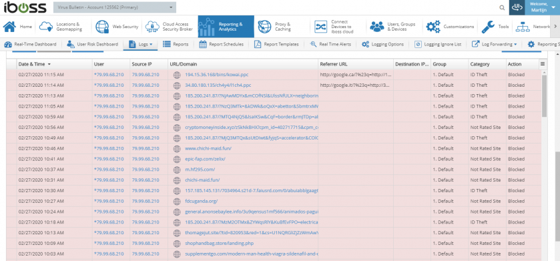The height and width of the screenshot is (261, 560).
Task: Select Not Rated Site in 10:56 AM row
Action: click(x=485, y=127)
